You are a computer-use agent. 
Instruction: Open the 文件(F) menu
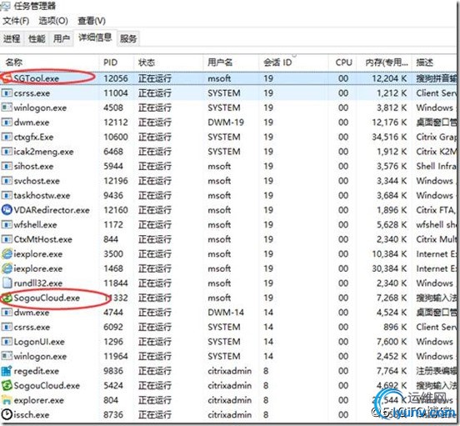[x=16, y=21]
